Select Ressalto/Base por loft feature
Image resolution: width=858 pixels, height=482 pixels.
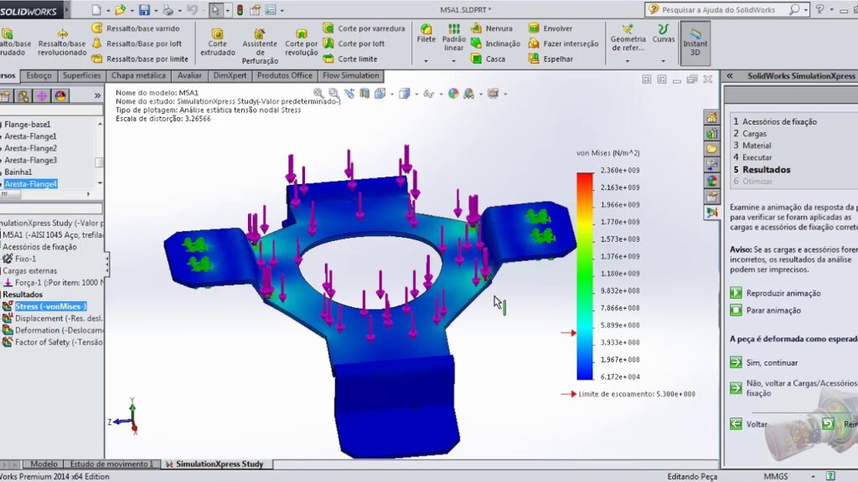click(x=137, y=44)
